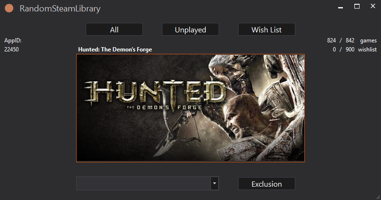Click the word games in the counter
This screenshot has height=200, width=381.
pyautogui.click(x=369, y=41)
